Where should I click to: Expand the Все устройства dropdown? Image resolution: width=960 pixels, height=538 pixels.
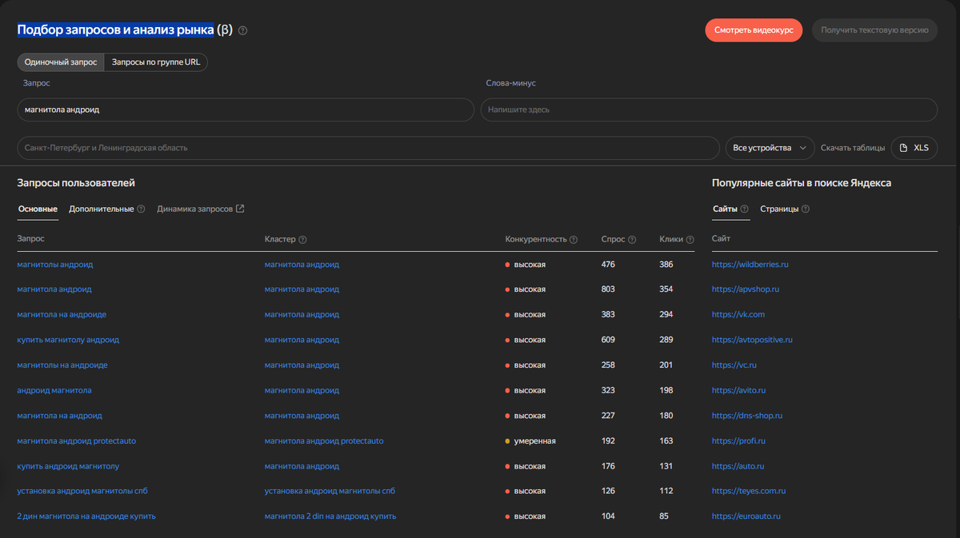pos(770,148)
